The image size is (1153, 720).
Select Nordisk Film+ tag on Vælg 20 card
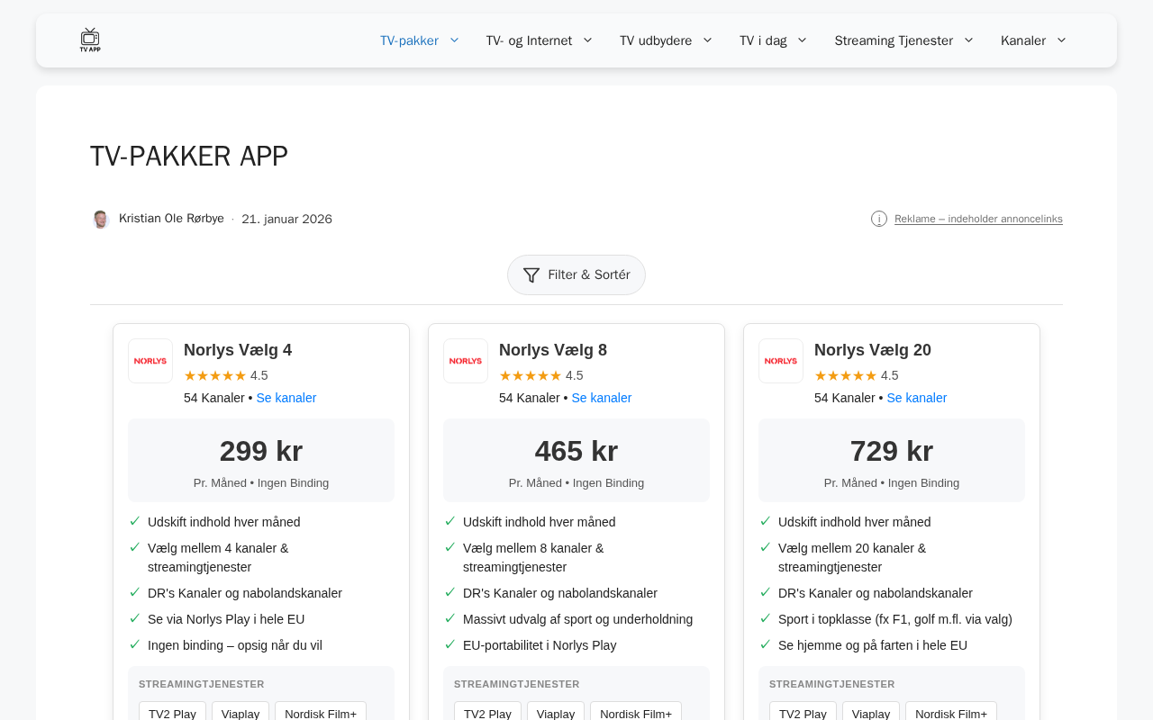(x=951, y=713)
